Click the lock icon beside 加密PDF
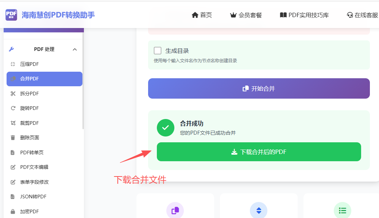This screenshot has height=218, width=379. (x=13, y=211)
